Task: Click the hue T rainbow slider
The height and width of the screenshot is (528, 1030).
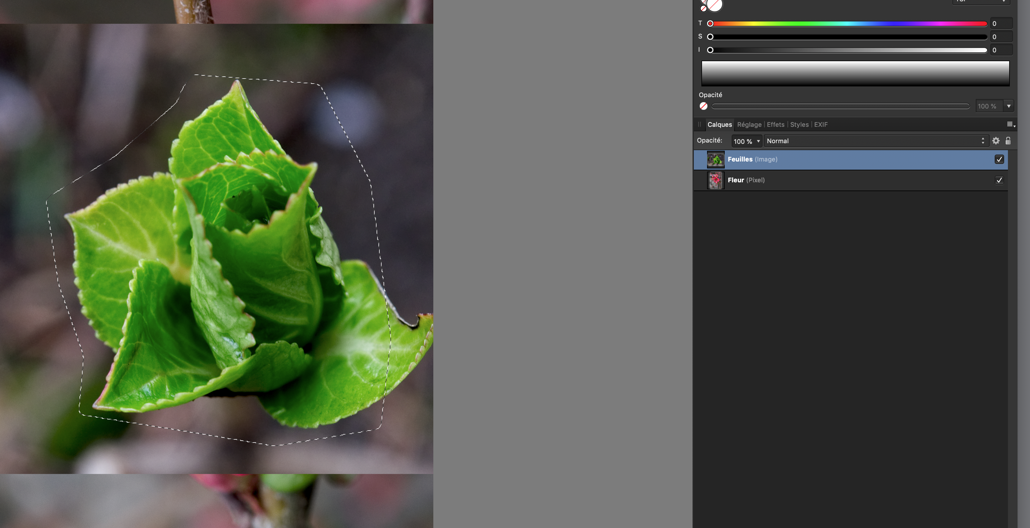Action: (848, 24)
